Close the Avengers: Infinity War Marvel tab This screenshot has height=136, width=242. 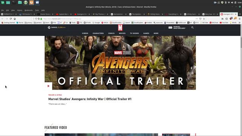tap(236, 14)
